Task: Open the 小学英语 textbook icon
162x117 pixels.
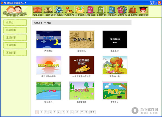Action: [x=112, y=11]
